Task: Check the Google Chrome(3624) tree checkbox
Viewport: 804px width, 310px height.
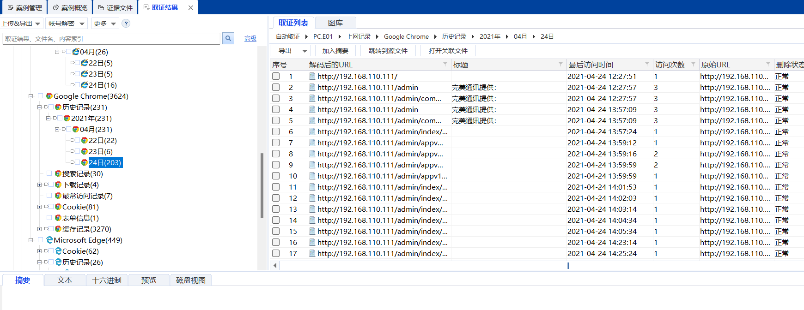Action: click(41, 96)
